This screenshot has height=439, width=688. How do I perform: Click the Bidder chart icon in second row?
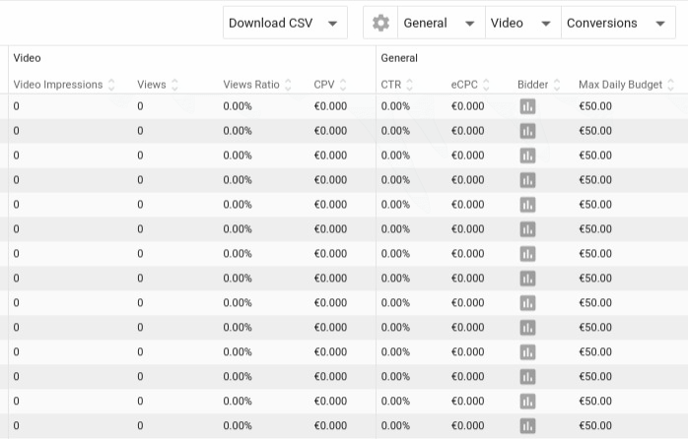pyautogui.click(x=527, y=131)
